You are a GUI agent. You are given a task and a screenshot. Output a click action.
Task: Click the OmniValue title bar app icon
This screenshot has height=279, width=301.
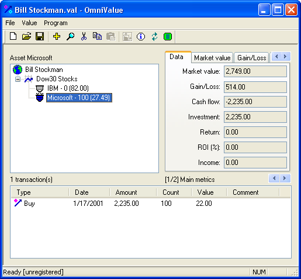click(8, 9)
